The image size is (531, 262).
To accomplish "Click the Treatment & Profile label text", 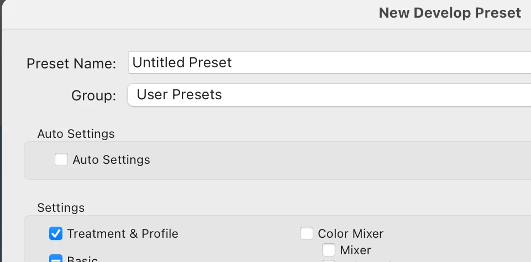I will pyautogui.click(x=123, y=233).
